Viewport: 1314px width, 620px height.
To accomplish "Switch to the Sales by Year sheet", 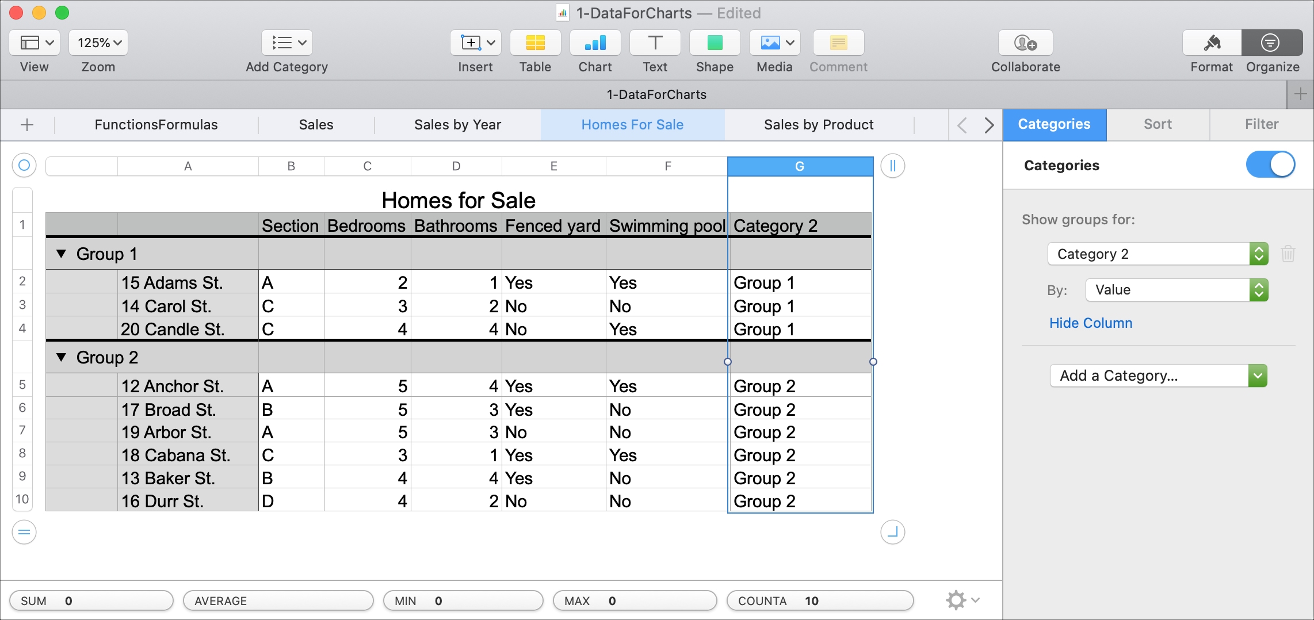I will click(x=457, y=124).
